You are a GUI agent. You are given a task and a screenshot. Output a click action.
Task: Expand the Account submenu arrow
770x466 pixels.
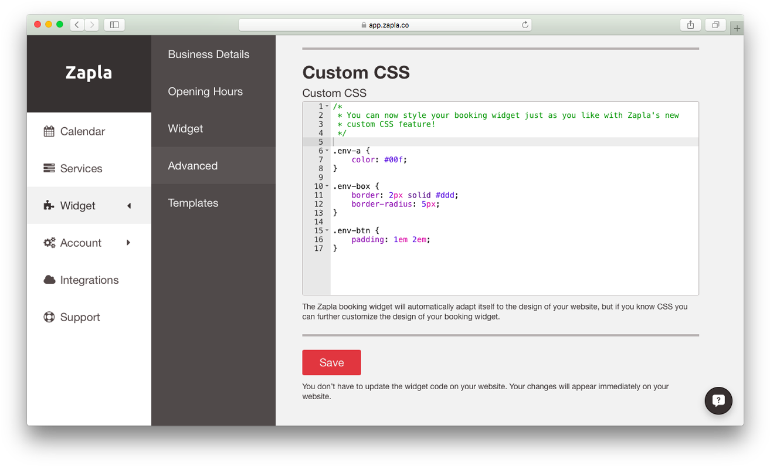pyautogui.click(x=128, y=243)
